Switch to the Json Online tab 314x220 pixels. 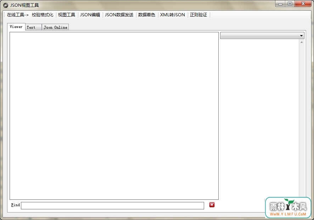tap(55, 27)
